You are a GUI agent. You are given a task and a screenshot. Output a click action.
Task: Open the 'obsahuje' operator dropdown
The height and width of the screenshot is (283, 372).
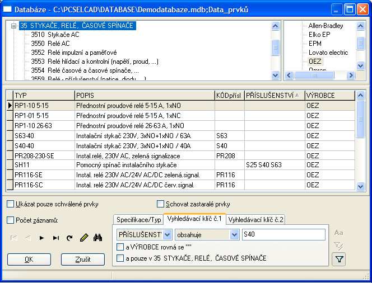pyautogui.click(x=234, y=235)
